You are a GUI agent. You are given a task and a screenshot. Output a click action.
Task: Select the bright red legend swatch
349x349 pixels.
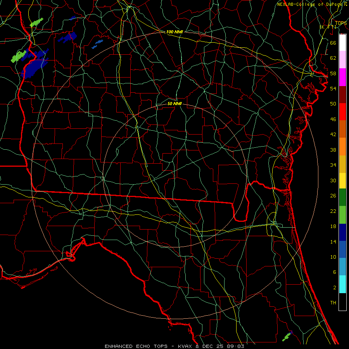342,112
